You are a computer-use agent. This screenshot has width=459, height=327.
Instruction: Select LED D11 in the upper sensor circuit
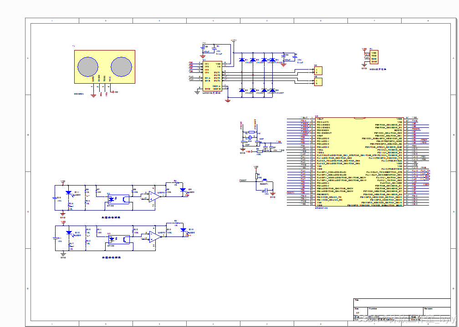pyautogui.click(x=68, y=193)
